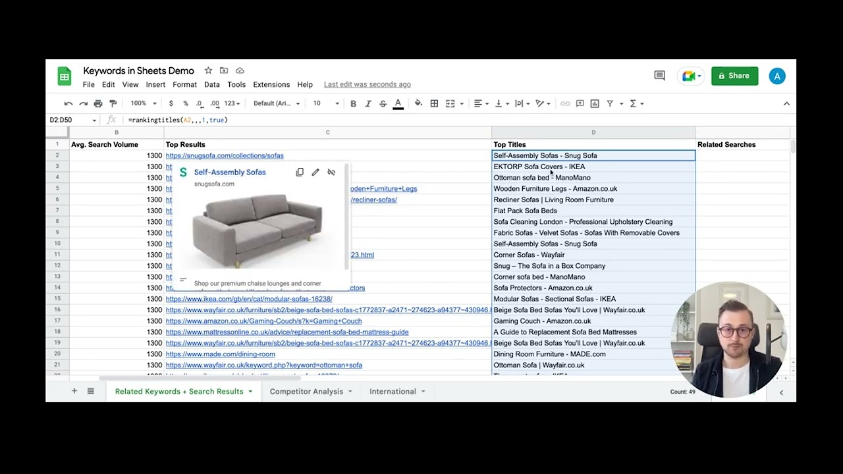Open the zoom 100% dropdown
Screen dimensions: 843x474
point(143,103)
